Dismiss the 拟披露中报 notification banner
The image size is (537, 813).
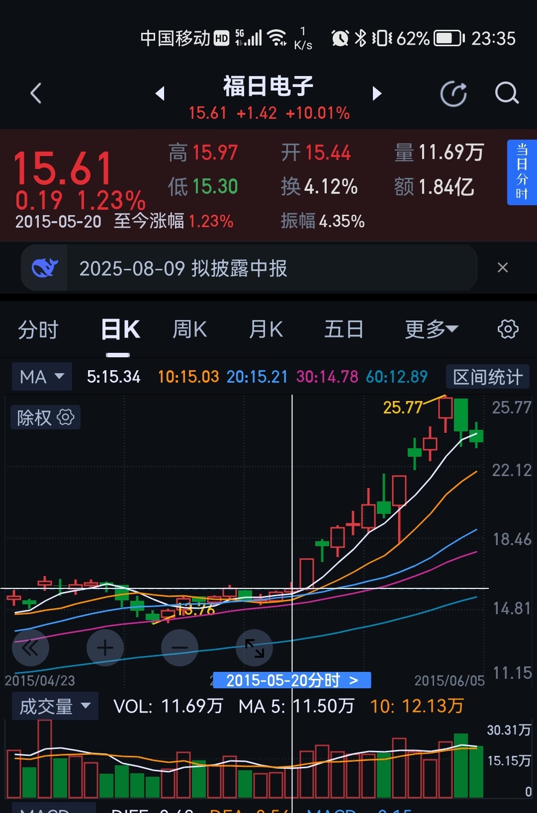click(503, 267)
